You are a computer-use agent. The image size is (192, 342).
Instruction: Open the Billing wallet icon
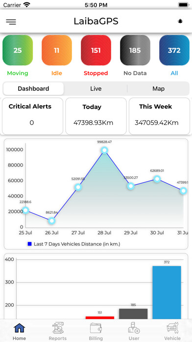(x=96, y=328)
